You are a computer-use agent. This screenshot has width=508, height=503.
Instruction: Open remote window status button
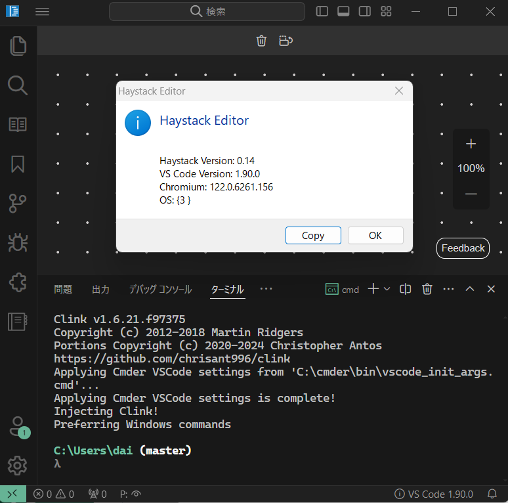(x=13, y=494)
